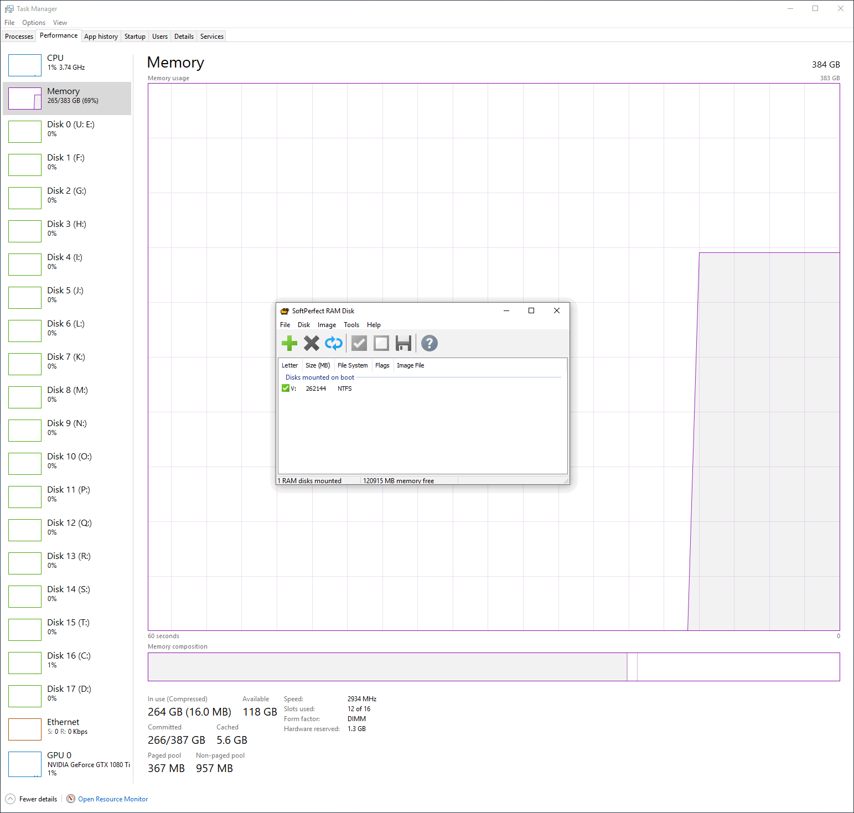Select Disk 2 (G:) in sidebar

[67, 198]
